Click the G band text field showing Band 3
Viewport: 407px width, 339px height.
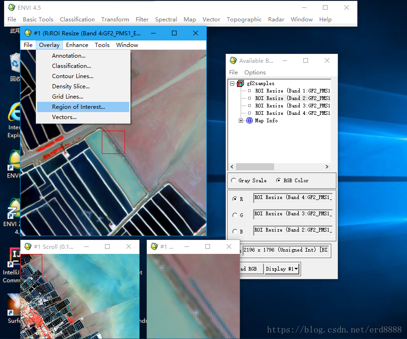pos(293,214)
